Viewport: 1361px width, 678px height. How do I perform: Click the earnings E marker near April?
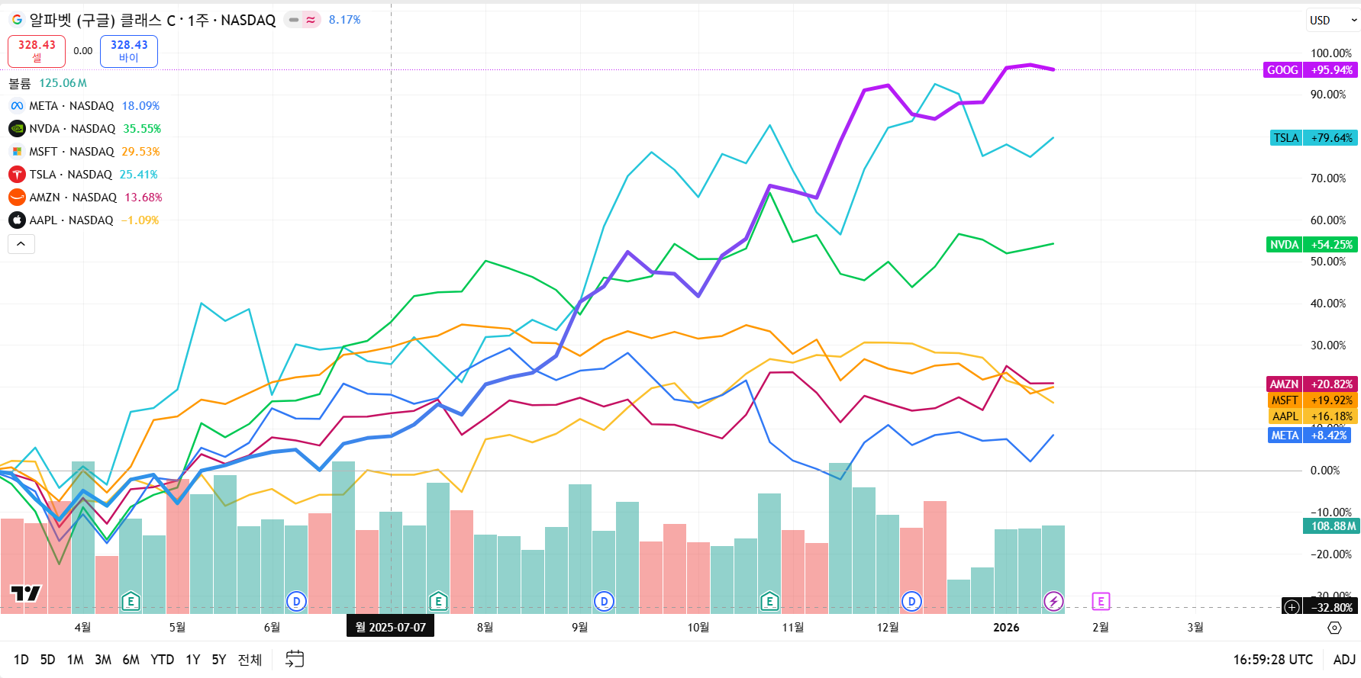pos(131,602)
